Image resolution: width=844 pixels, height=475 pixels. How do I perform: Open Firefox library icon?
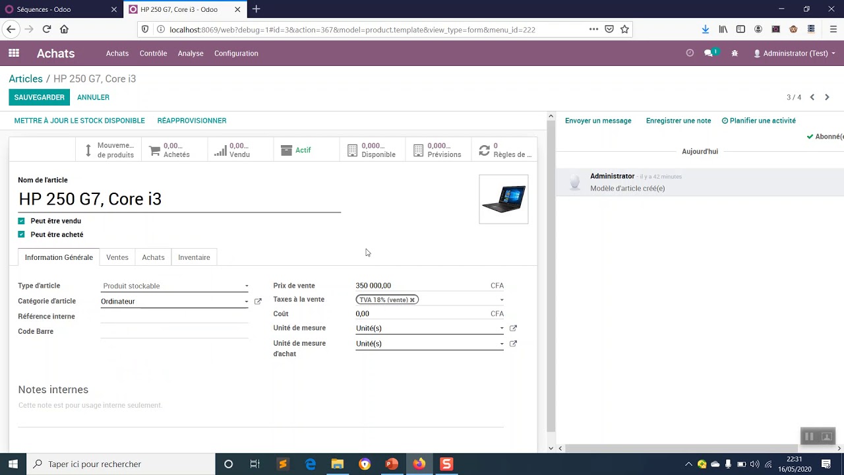click(x=723, y=29)
